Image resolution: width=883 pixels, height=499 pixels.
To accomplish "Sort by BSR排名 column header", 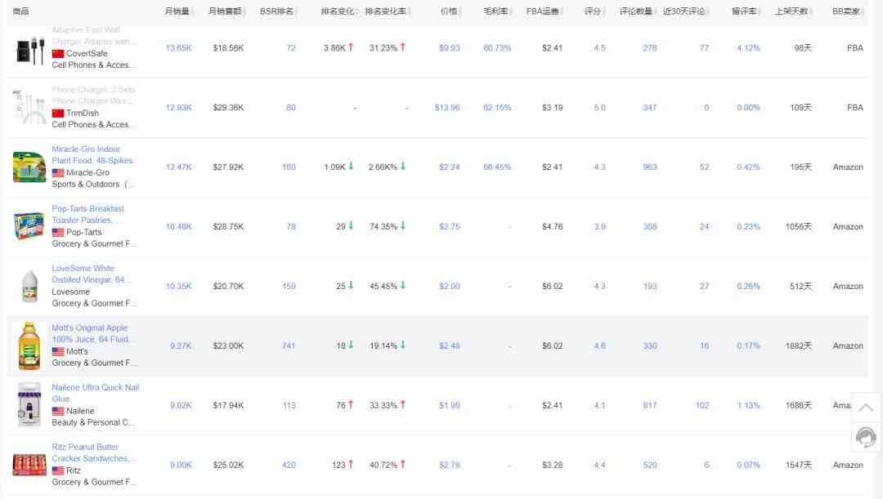I will (276, 11).
